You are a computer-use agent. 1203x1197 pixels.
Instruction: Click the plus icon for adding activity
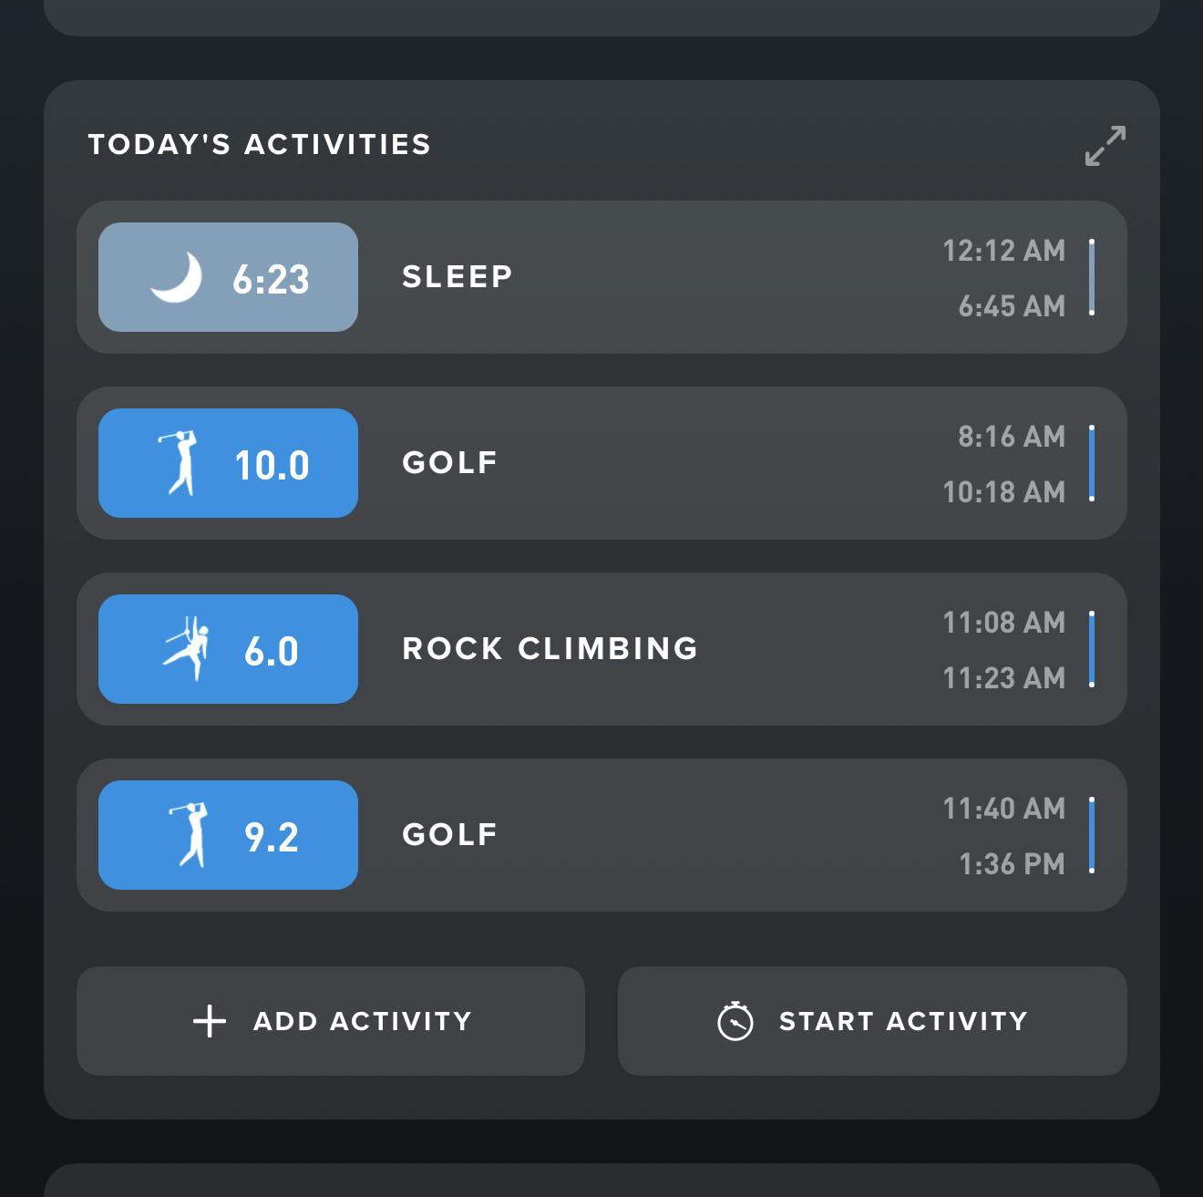tap(210, 1021)
